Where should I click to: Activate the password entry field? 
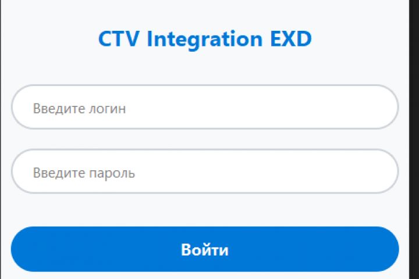(x=205, y=171)
